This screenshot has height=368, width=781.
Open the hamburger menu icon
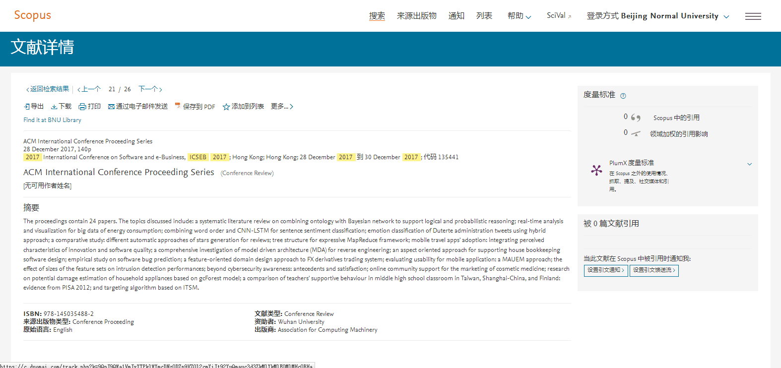pos(753,16)
